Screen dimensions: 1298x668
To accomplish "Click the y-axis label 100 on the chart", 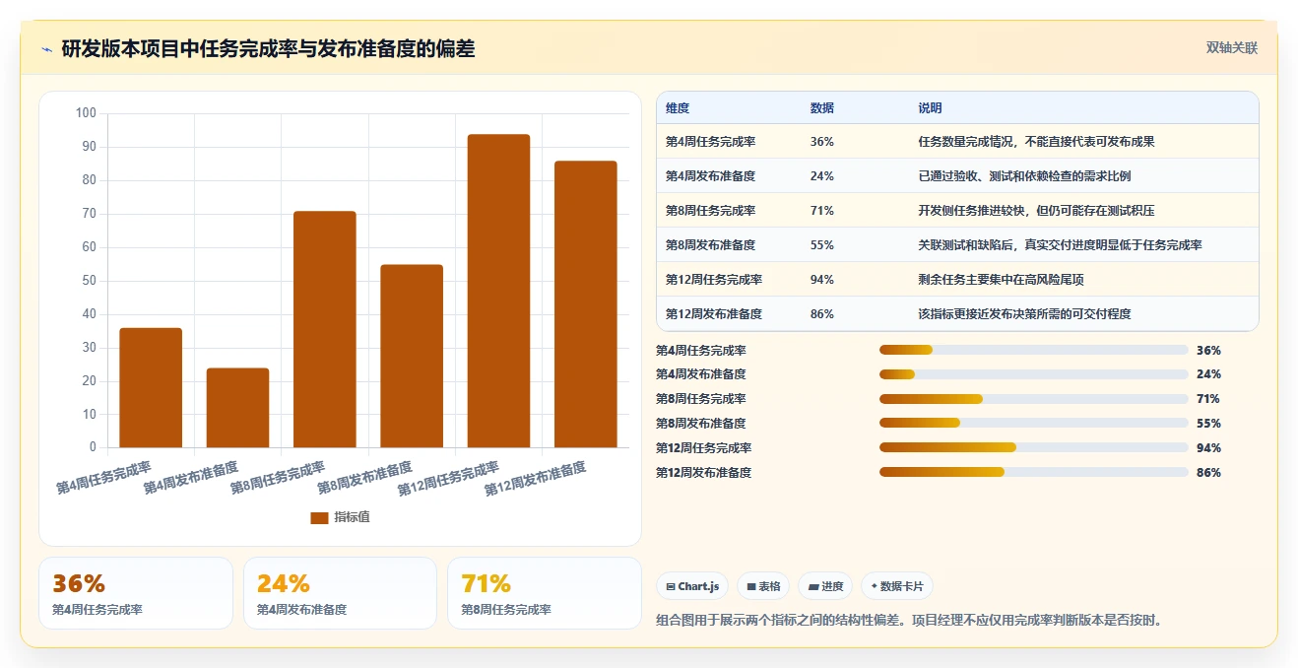I will (x=86, y=113).
